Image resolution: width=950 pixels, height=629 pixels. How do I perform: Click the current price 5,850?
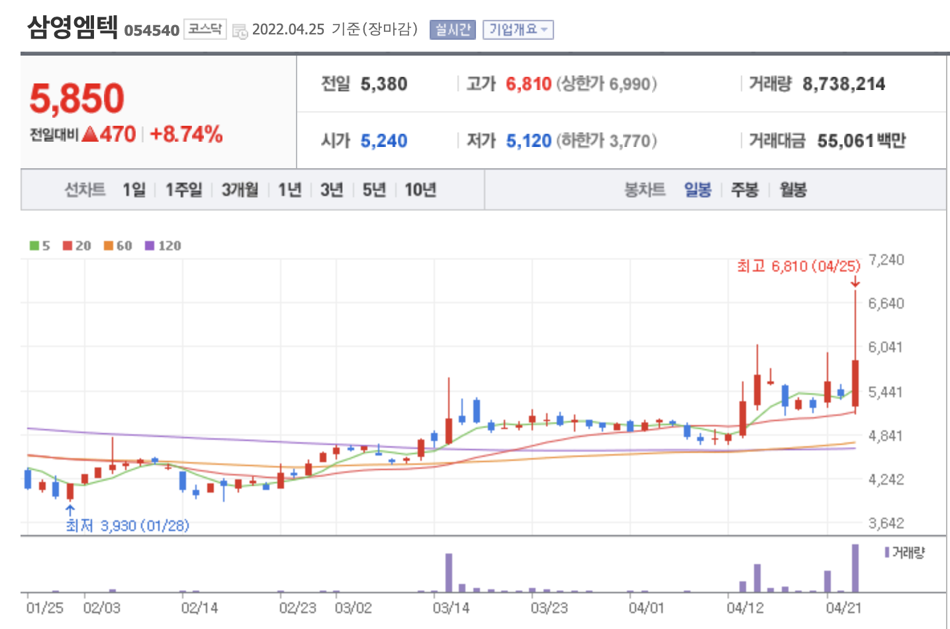pos(77,99)
